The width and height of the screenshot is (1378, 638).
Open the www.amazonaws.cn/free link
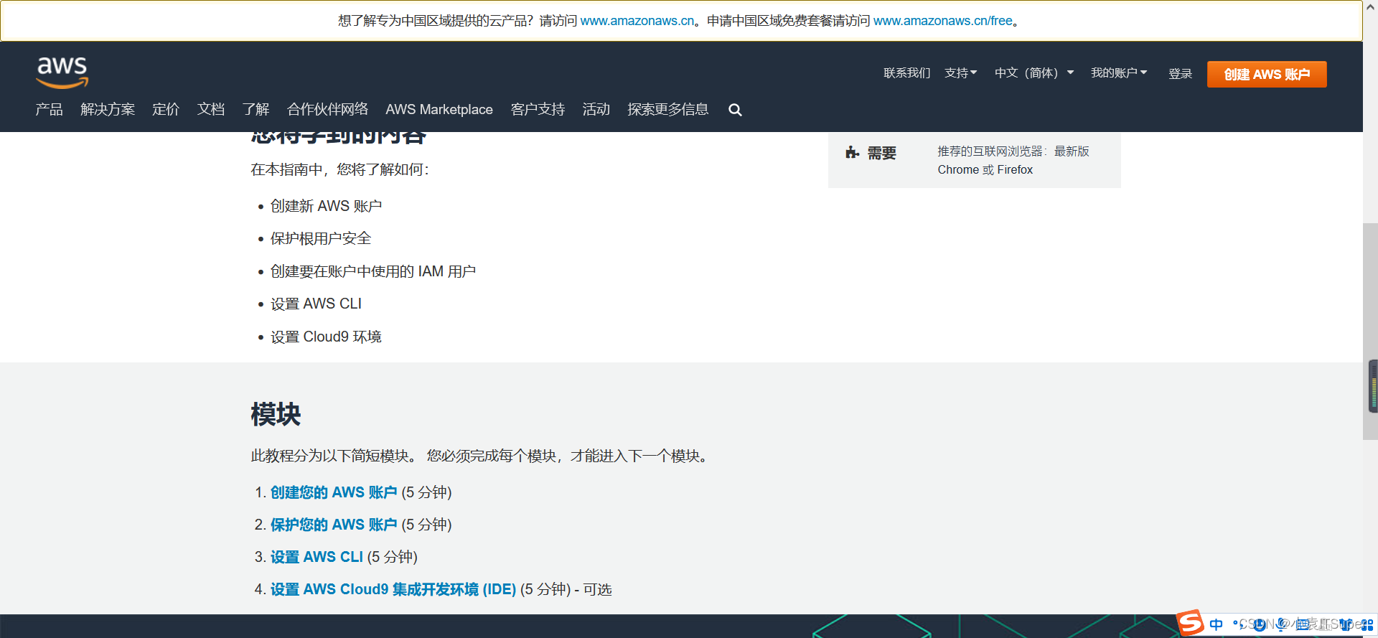(x=943, y=21)
